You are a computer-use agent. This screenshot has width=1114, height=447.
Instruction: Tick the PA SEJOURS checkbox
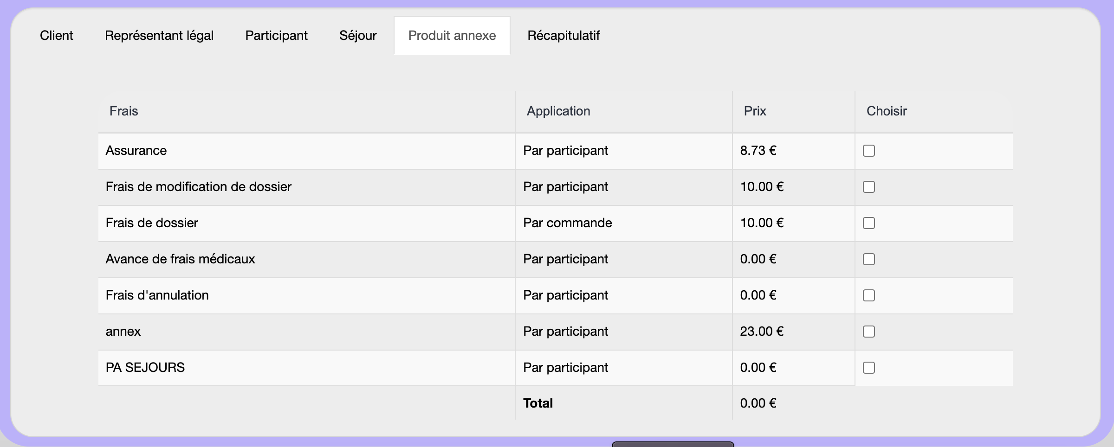point(868,368)
